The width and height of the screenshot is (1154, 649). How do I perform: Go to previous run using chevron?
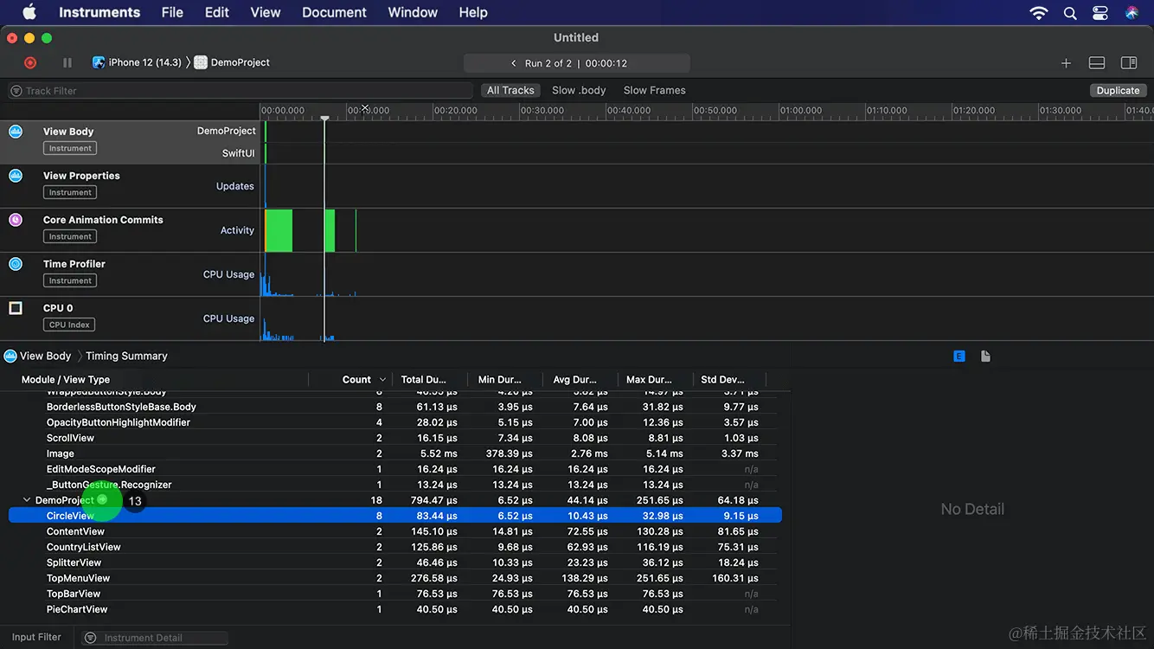coord(514,63)
